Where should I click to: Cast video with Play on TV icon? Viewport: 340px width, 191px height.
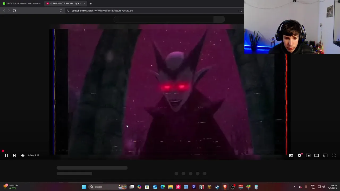coord(325,155)
